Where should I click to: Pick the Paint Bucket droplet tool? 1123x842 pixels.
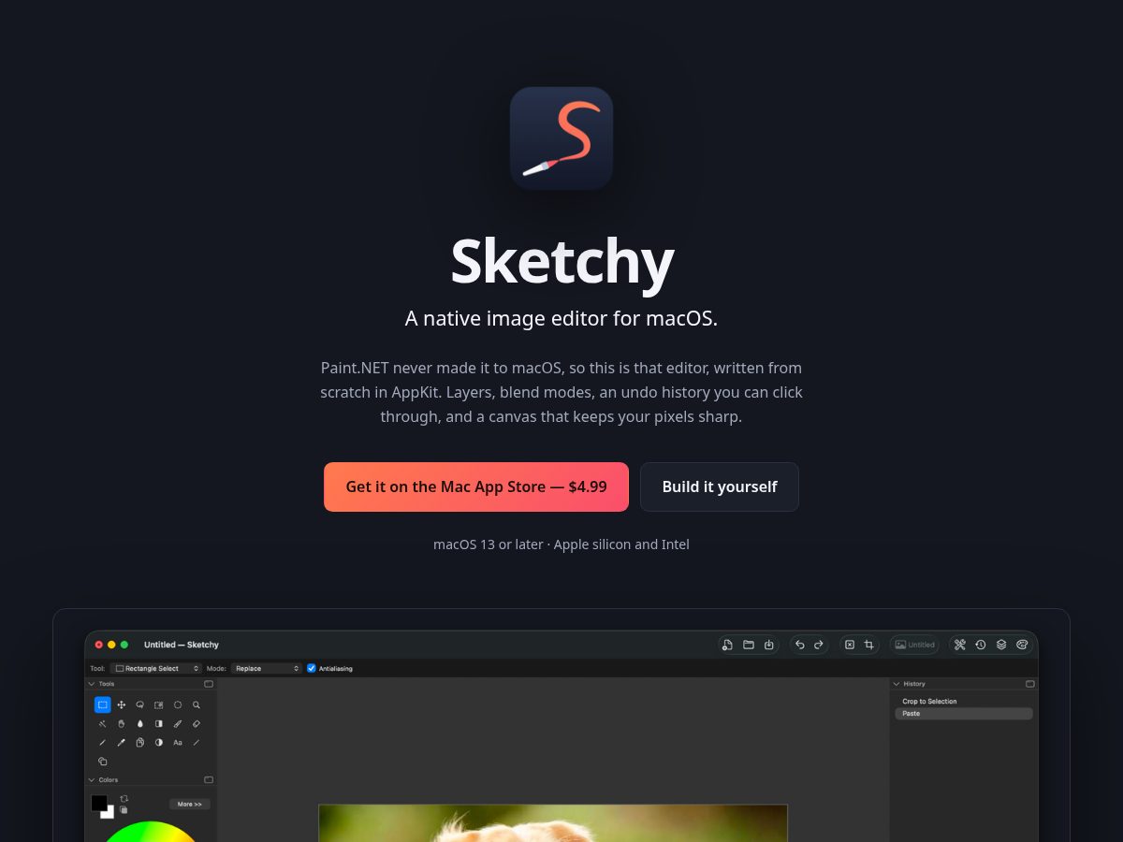coord(140,723)
